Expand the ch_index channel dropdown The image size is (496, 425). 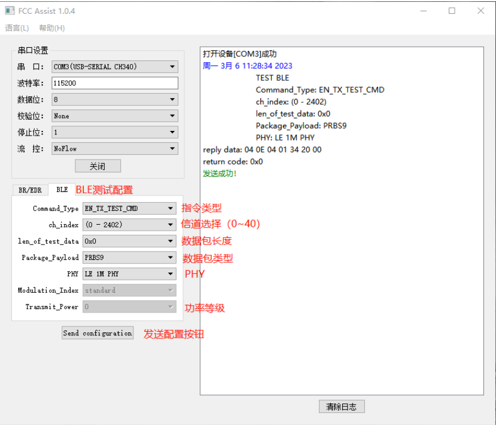[x=129, y=225]
